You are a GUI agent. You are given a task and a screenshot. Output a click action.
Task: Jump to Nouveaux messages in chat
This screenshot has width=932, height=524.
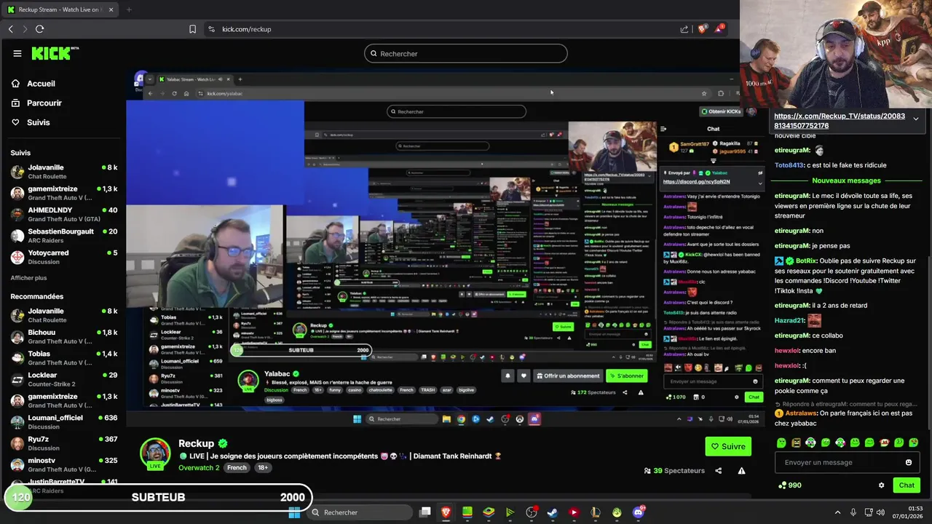[846, 180]
